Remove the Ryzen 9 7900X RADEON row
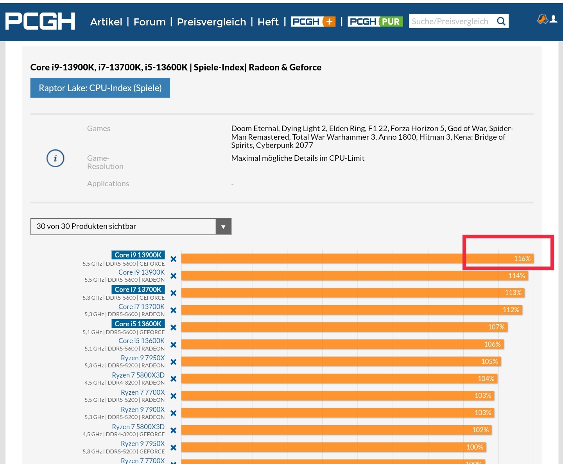 tap(174, 413)
